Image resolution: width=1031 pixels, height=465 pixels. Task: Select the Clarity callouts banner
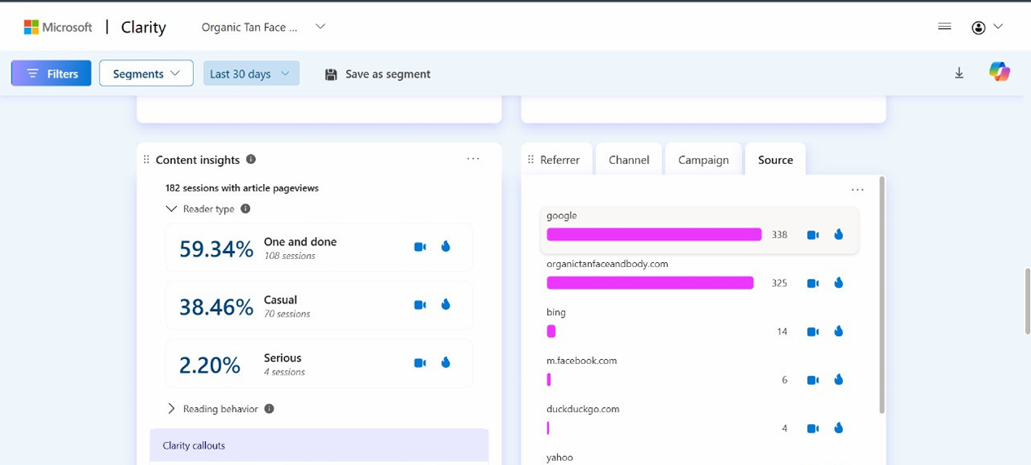(x=319, y=445)
